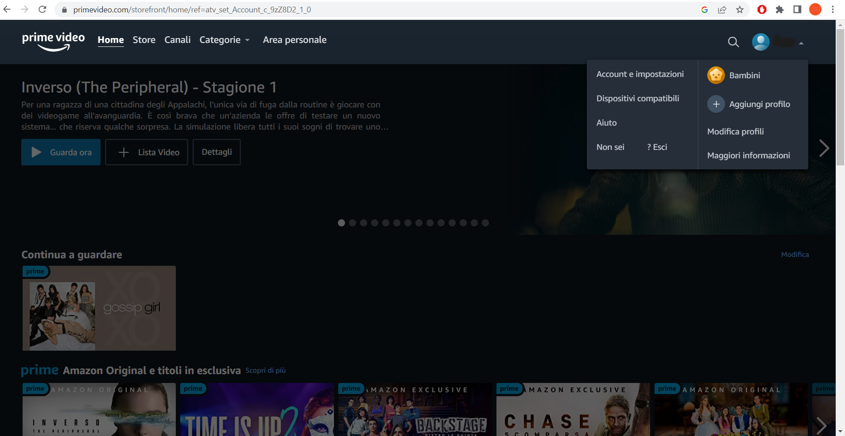This screenshot has width=845, height=436.
Task: Select the first carousel indicator dot
Action: point(341,223)
